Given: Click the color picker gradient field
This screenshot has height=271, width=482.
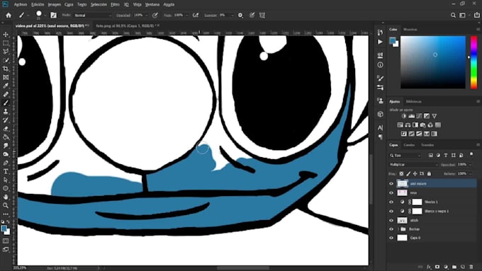Looking at the screenshot, I should (x=433, y=62).
